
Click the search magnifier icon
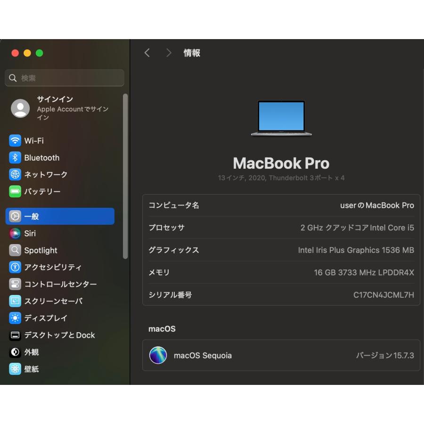tap(13, 78)
